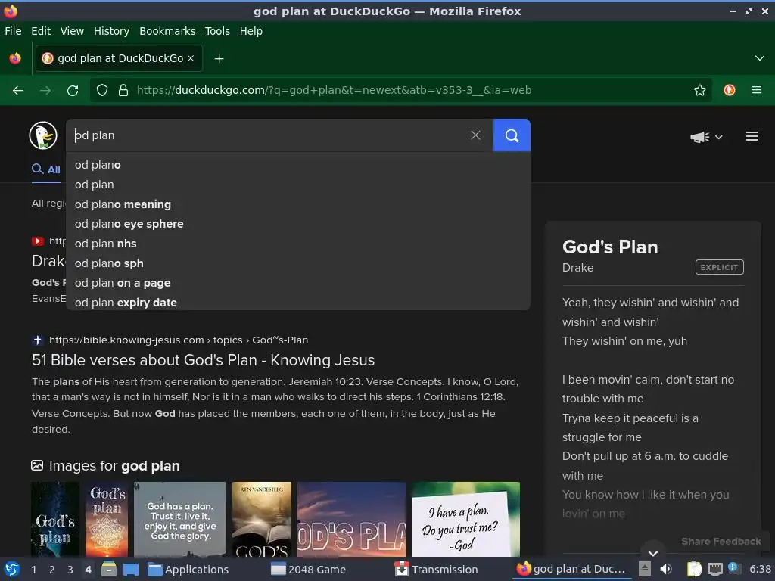Open the Edit menu
Screen dimensions: 775x581
(x=41, y=31)
